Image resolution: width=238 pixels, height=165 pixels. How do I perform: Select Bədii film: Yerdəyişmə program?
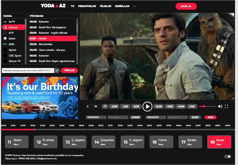pyautogui.click(x=52, y=27)
